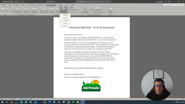Click the record number field
185x104 pixels.
point(96,8)
